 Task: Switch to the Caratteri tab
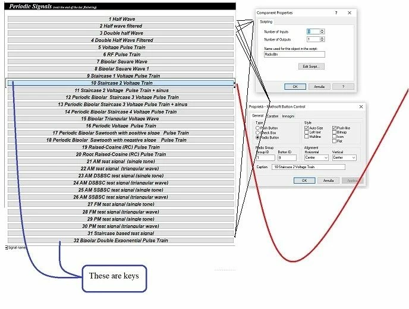click(272, 116)
